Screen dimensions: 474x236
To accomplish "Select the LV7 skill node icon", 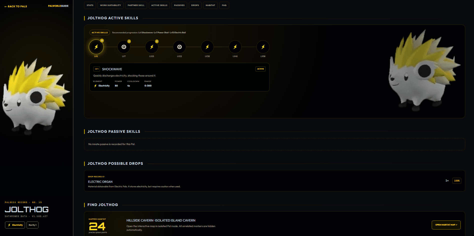I will (124, 47).
